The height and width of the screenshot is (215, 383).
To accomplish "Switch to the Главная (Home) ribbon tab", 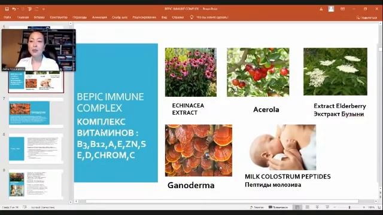I will click(x=23, y=17).
